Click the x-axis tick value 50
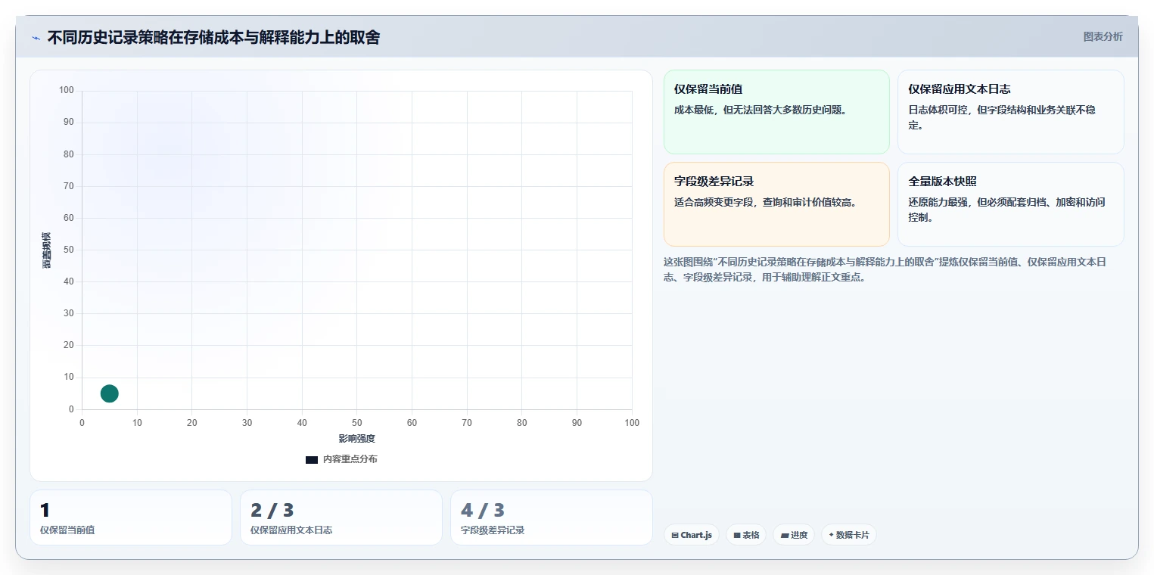1154x575 pixels. tap(357, 423)
